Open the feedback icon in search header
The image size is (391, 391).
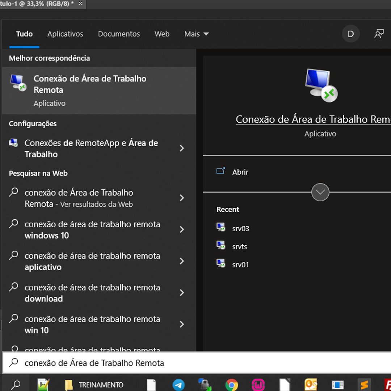[379, 34]
